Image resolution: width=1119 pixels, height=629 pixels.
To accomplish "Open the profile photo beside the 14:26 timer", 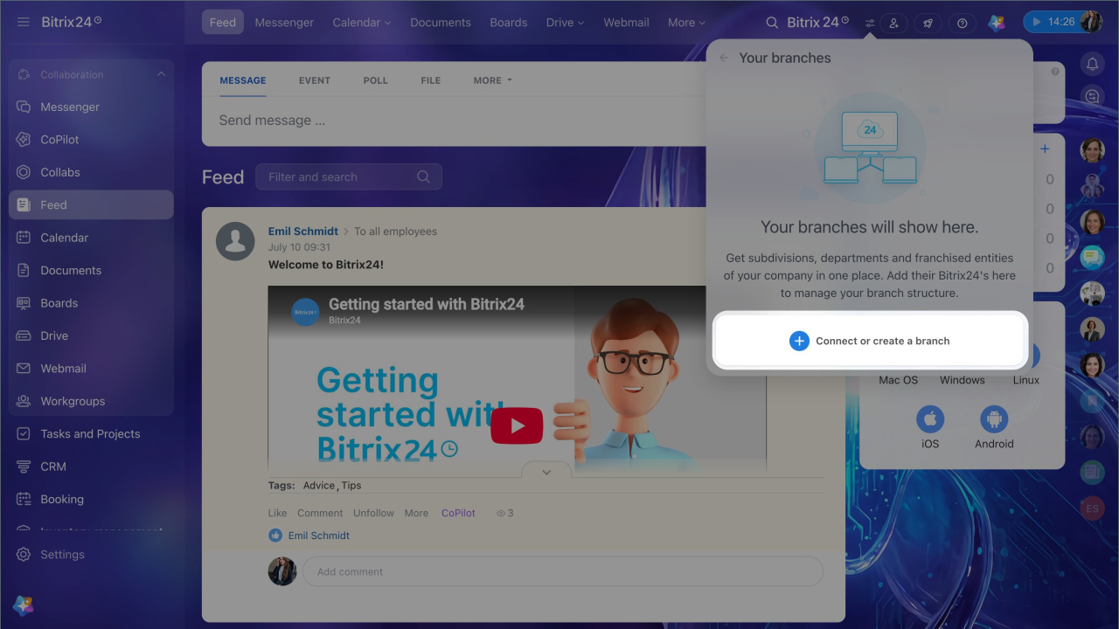I will [x=1091, y=22].
